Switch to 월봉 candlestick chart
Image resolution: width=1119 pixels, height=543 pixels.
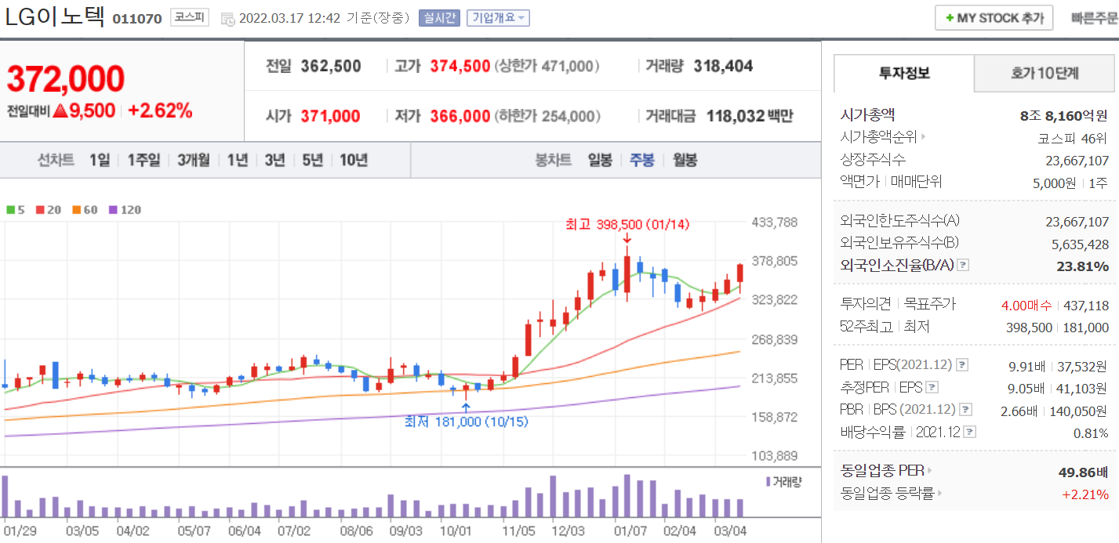point(685,160)
